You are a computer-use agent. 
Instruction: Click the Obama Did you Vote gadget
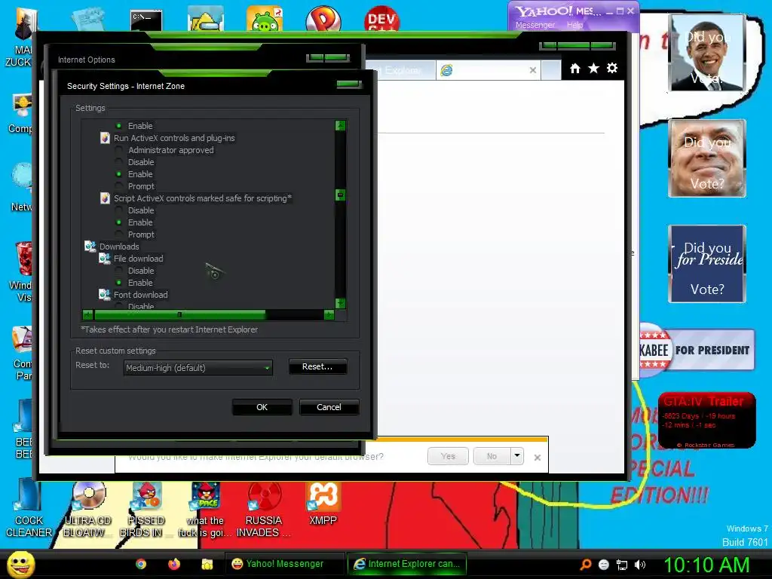point(707,53)
